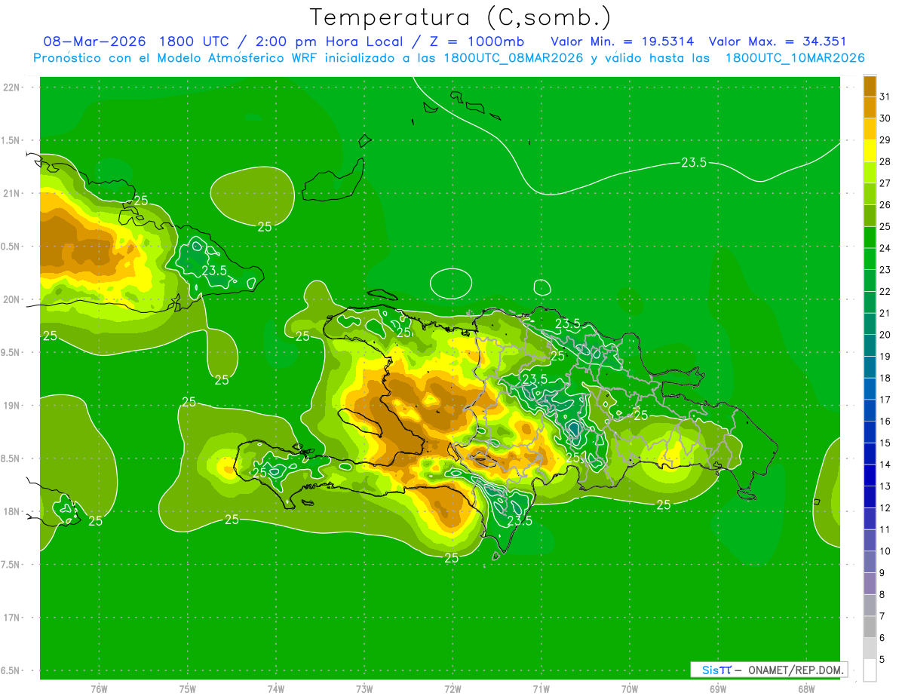Select the "08-Mar-2026" date text
The height and width of the screenshot is (699, 905).
[94, 41]
